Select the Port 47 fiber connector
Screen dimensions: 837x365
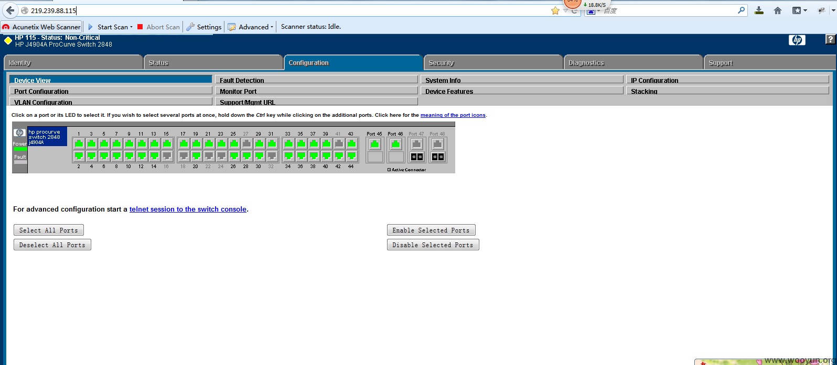pyautogui.click(x=416, y=157)
